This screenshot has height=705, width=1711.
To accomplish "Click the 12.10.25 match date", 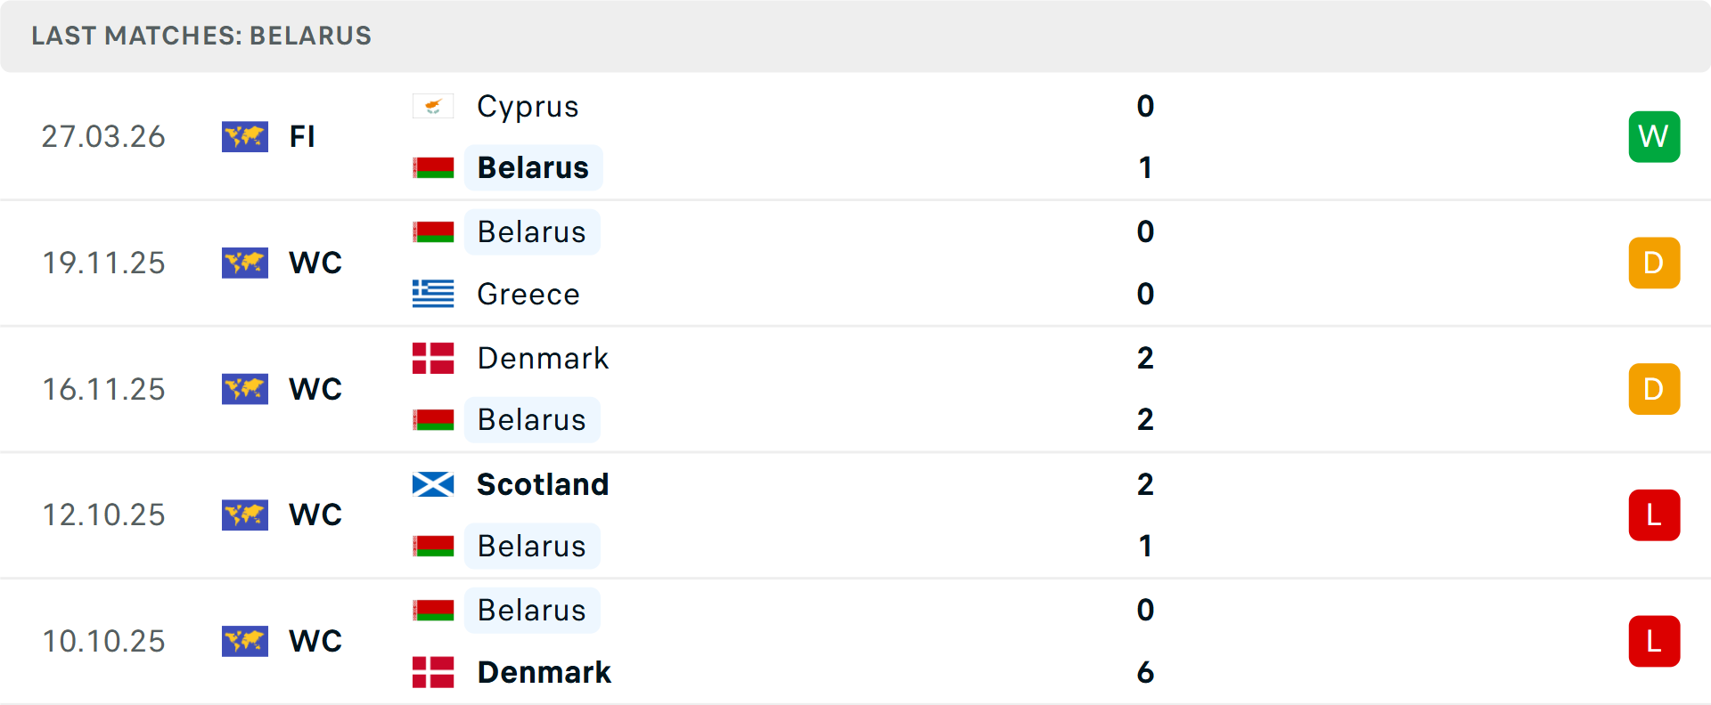I will click(103, 515).
